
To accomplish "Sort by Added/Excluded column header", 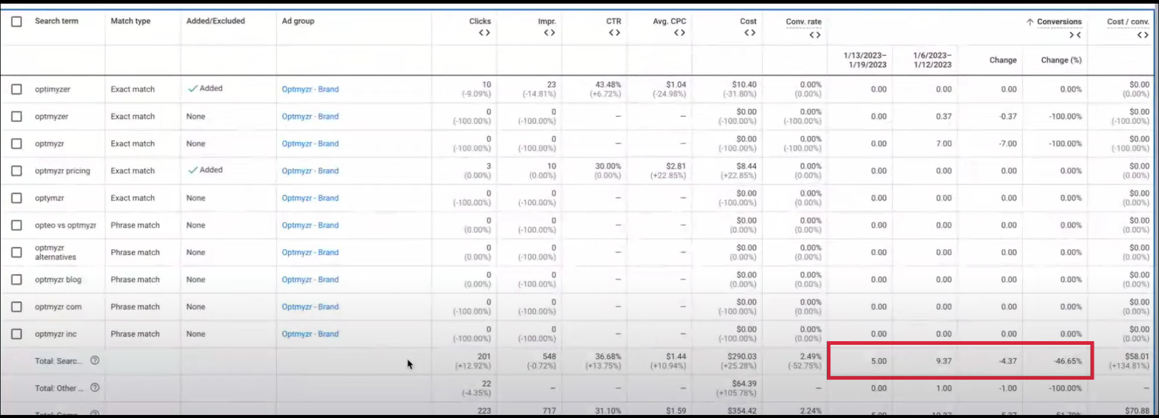I will pyautogui.click(x=215, y=21).
